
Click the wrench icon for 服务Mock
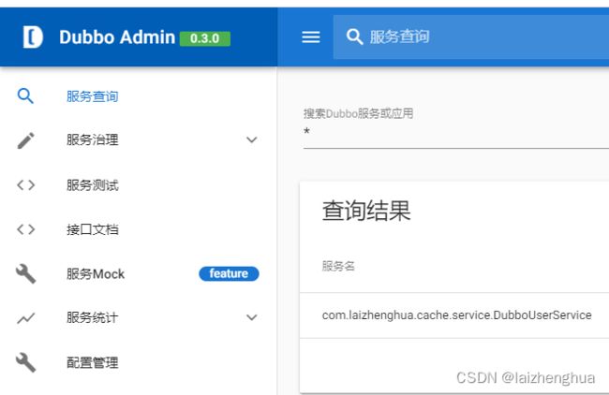25,274
